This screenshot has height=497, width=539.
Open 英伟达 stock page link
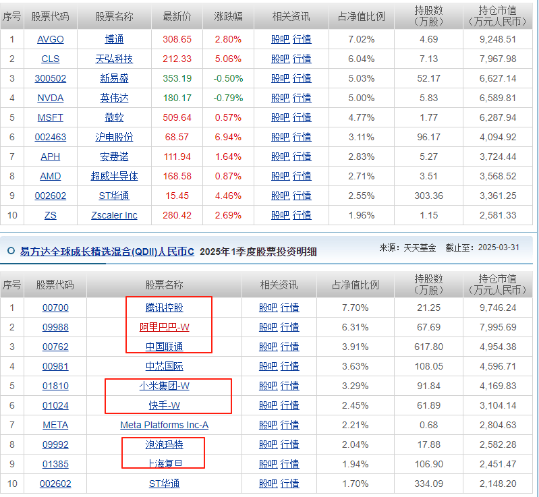[x=114, y=98]
